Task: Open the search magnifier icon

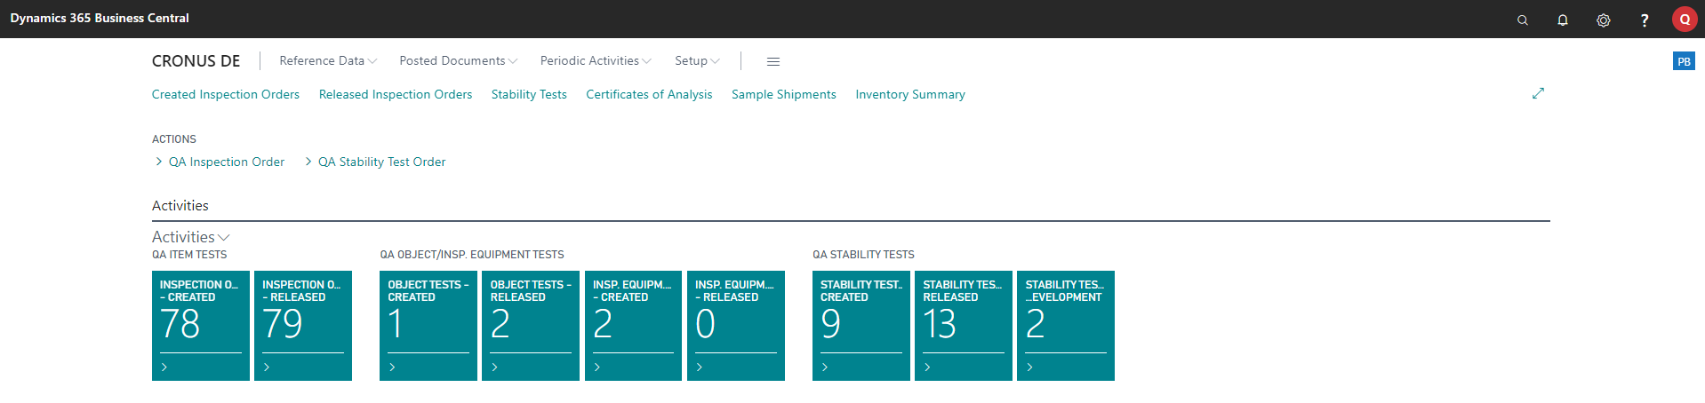Action: (1522, 20)
